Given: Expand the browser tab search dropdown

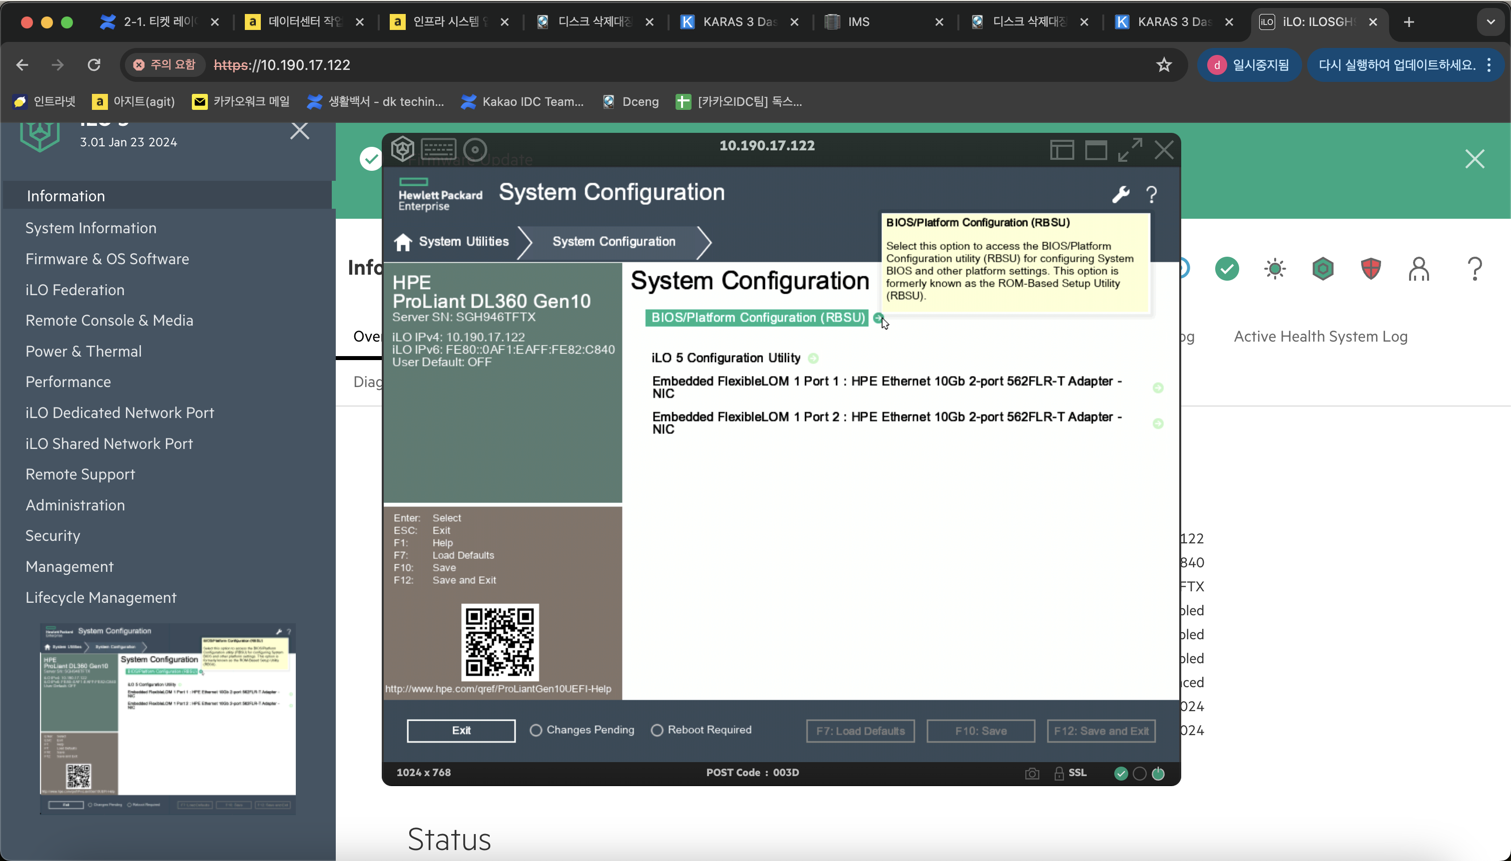Looking at the screenshot, I should click(x=1491, y=22).
